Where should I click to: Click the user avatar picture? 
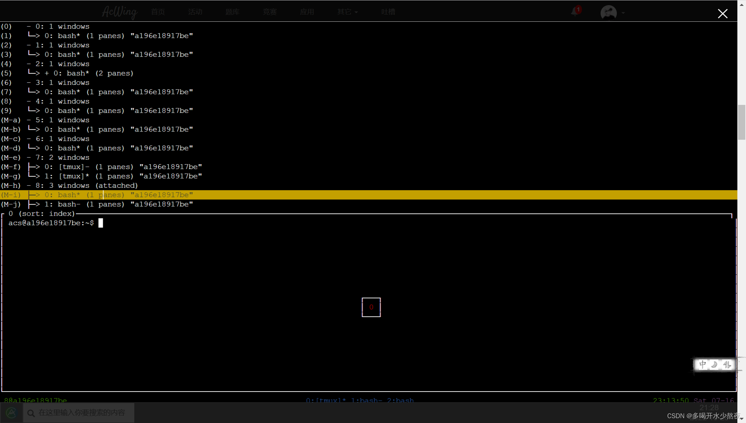coord(609,13)
